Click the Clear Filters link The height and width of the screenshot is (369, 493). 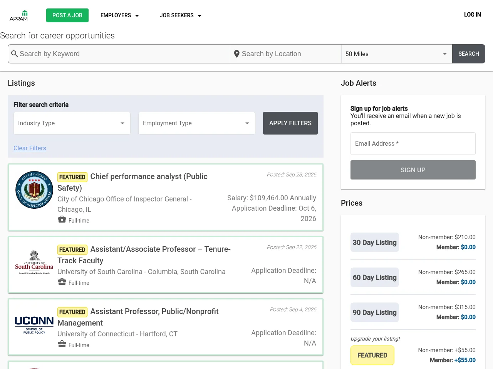30,148
